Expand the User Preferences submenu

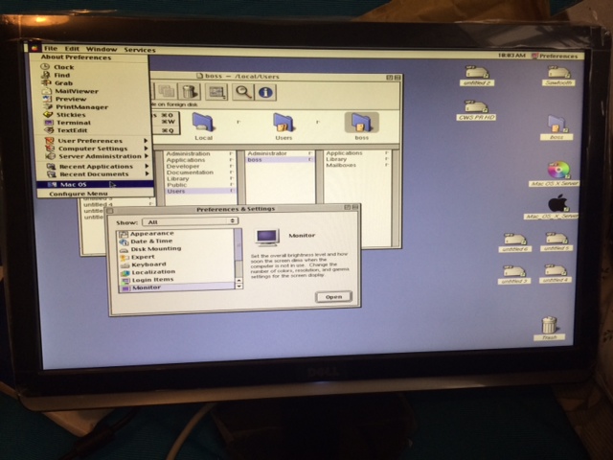pyautogui.click(x=96, y=141)
